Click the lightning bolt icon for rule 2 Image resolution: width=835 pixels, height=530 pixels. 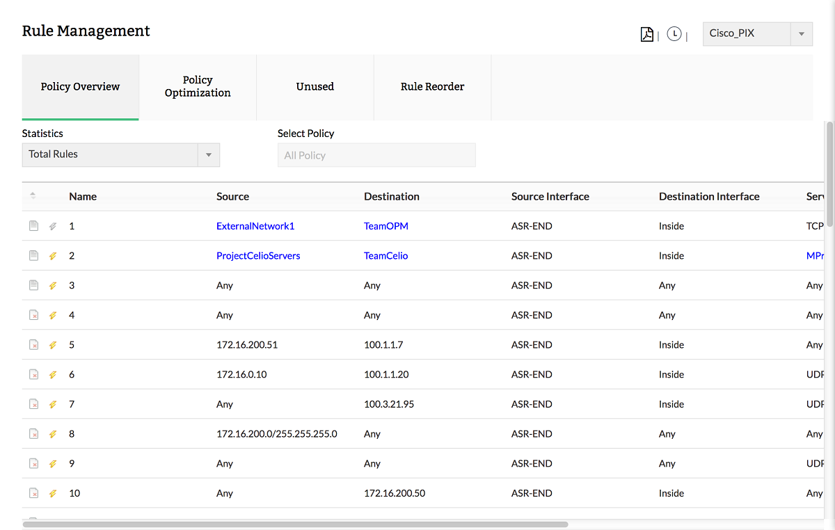(52, 255)
